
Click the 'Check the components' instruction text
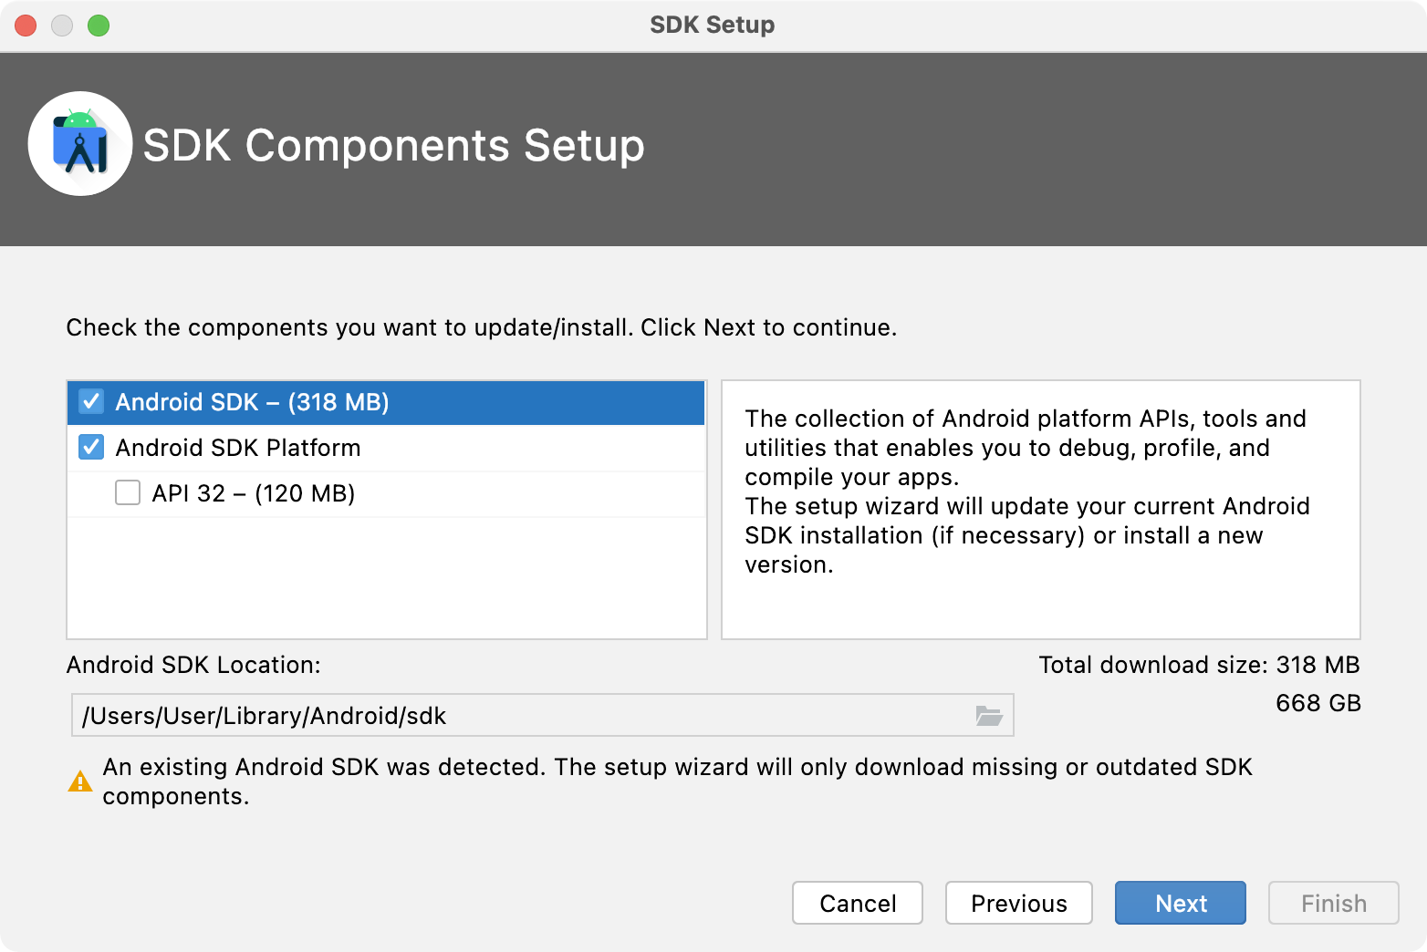click(x=482, y=327)
